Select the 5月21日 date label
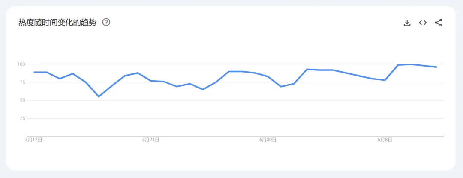This screenshot has width=463, height=178. tap(151, 140)
